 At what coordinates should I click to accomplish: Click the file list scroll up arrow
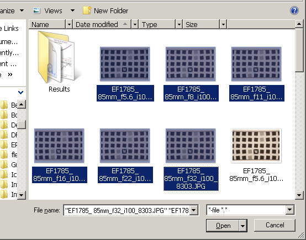coord(299,24)
